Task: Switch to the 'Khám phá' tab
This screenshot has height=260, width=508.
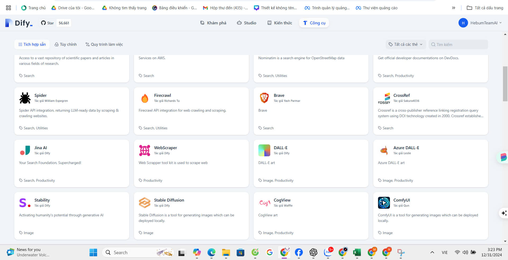Action: pyautogui.click(x=213, y=23)
